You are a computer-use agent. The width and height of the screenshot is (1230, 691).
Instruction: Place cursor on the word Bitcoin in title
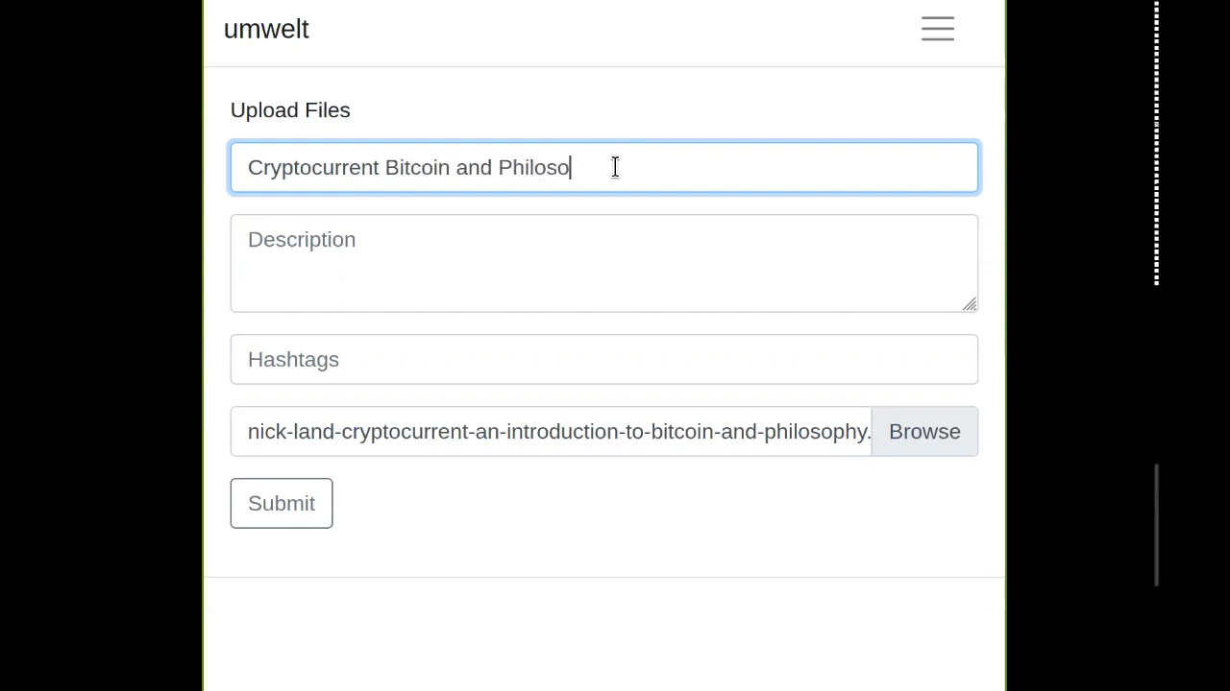coord(417,168)
